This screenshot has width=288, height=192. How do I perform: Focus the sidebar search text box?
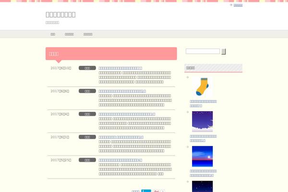[x=203, y=51]
